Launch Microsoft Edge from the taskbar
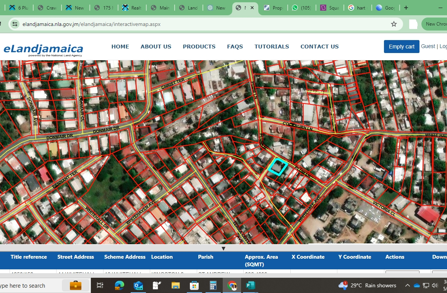The width and height of the screenshot is (447, 293). (119, 285)
